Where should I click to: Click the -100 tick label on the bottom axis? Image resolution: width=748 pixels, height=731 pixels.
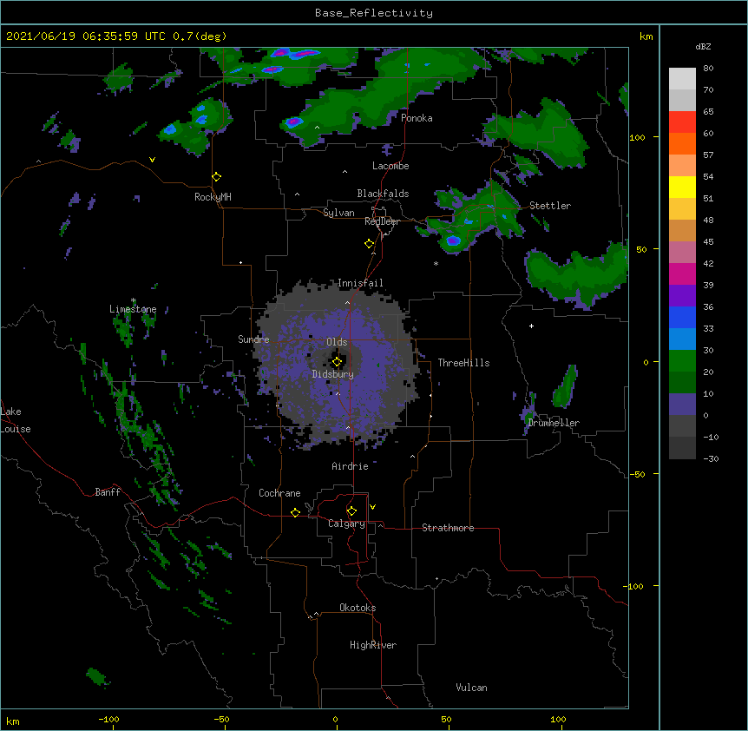[x=108, y=720]
